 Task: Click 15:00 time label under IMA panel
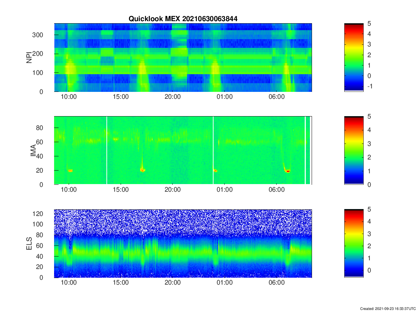point(121,190)
